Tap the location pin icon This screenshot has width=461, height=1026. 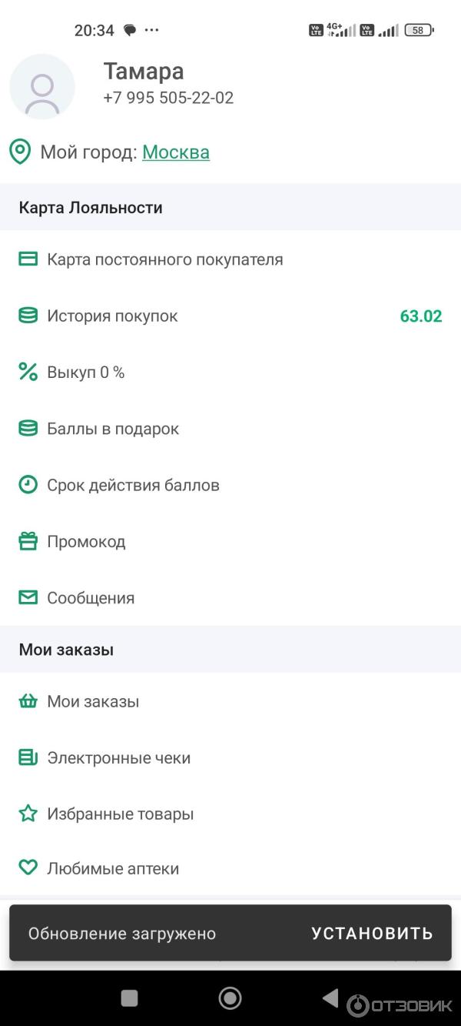pos(20,152)
